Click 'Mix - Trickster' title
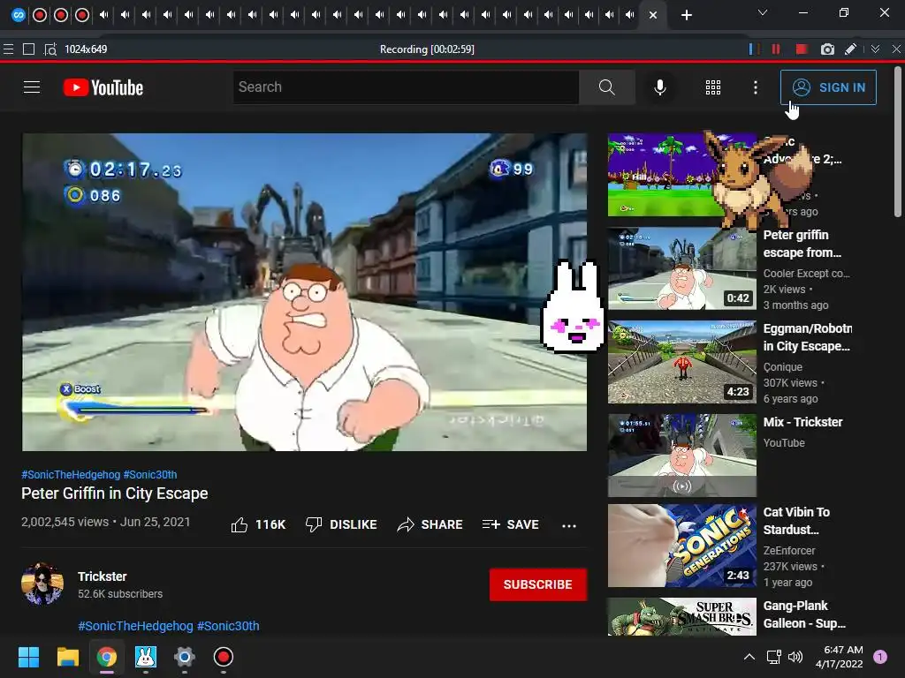 click(802, 422)
